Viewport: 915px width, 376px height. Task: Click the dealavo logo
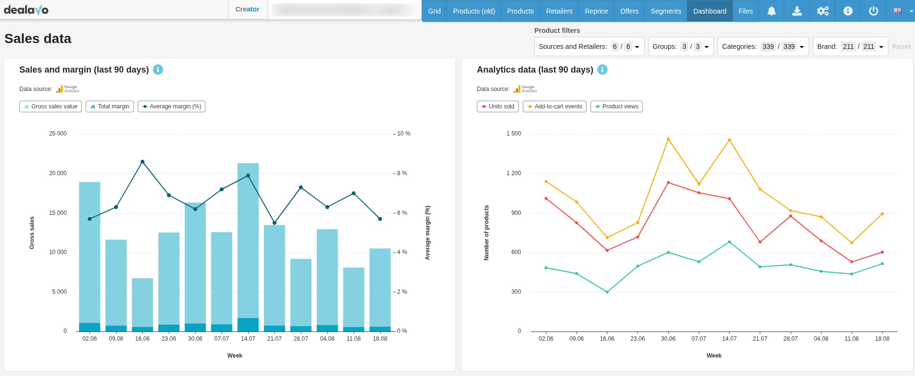26,10
